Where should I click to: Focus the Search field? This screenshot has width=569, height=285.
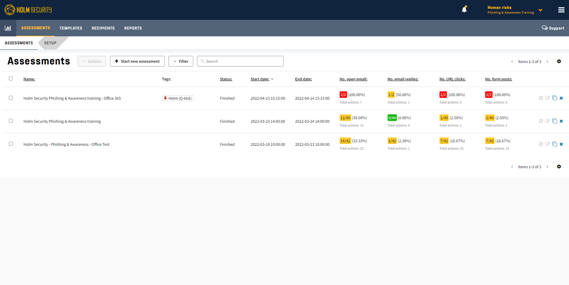(240, 61)
